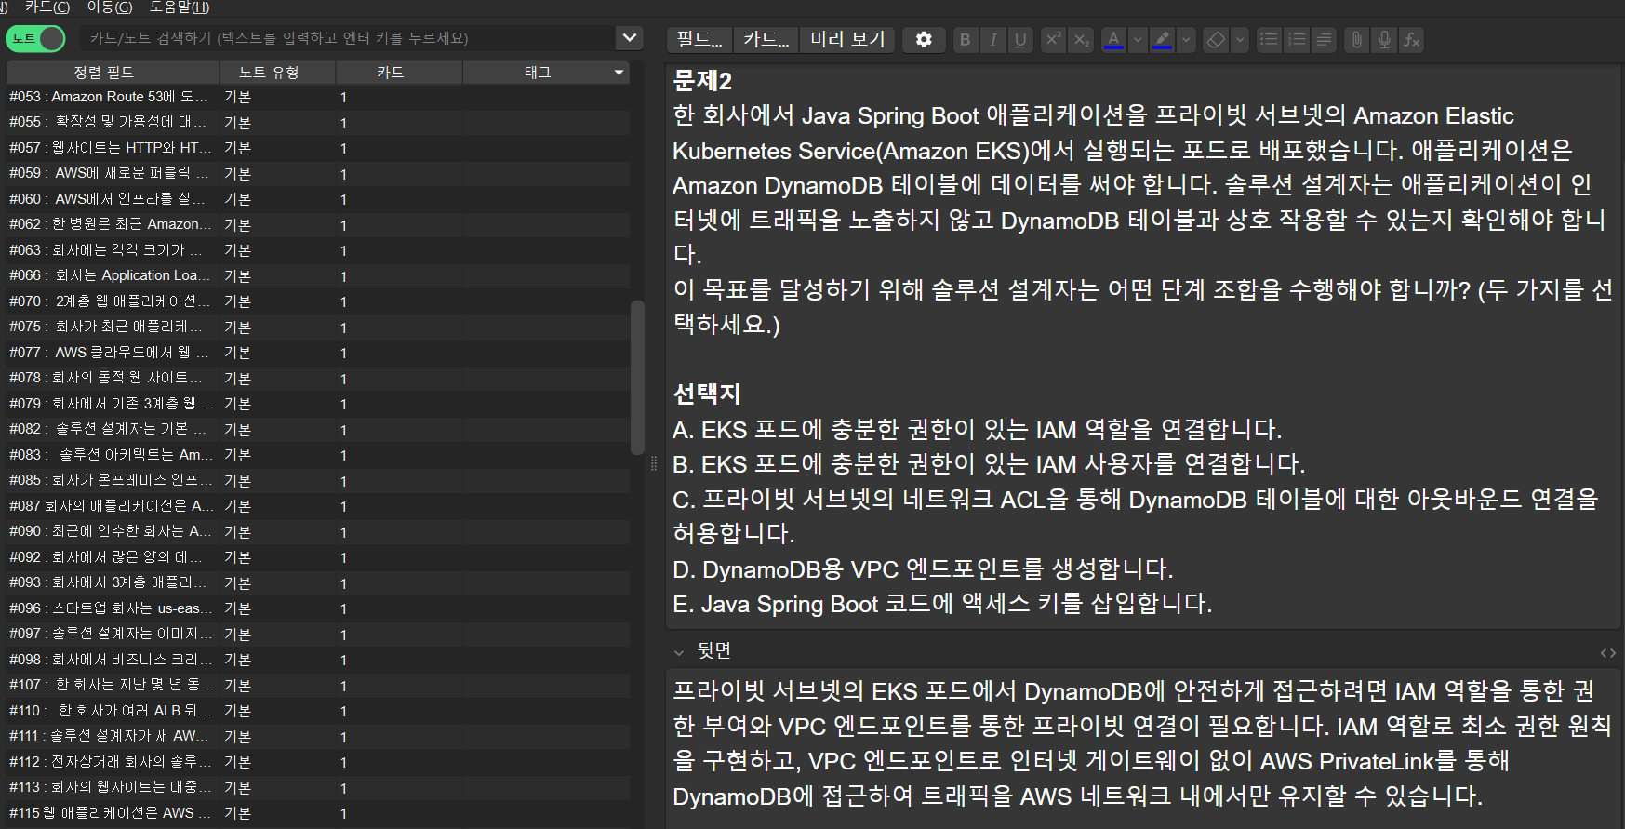Viewport: 1625px width, 829px height.
Task: Insert an ordered numbered list
Action: click(x=1297, y=40)
